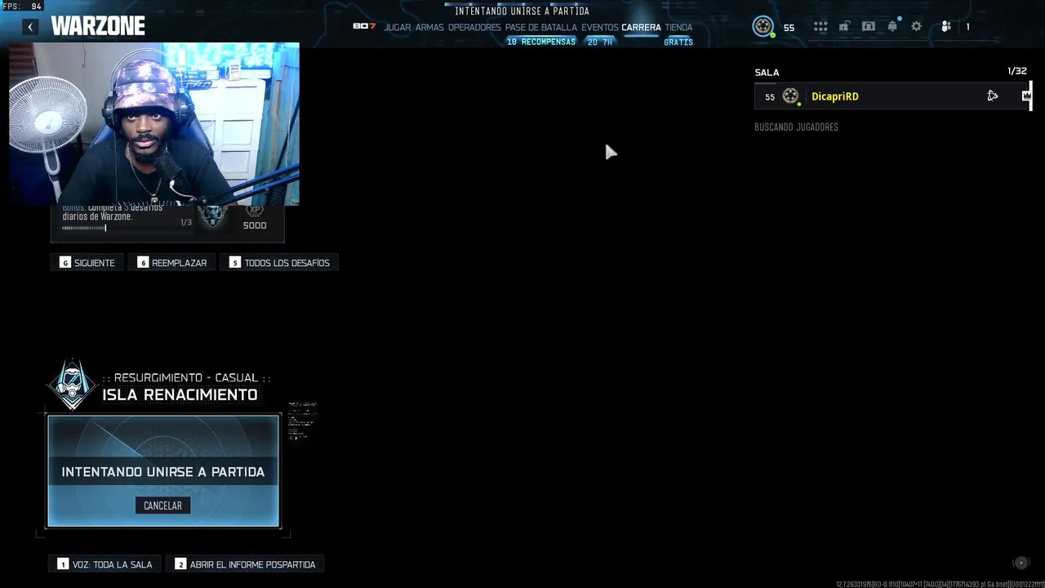Click the WARZONE logo title
The height and width of the screenshot is (588, 1045).
(x=98, y=27)
